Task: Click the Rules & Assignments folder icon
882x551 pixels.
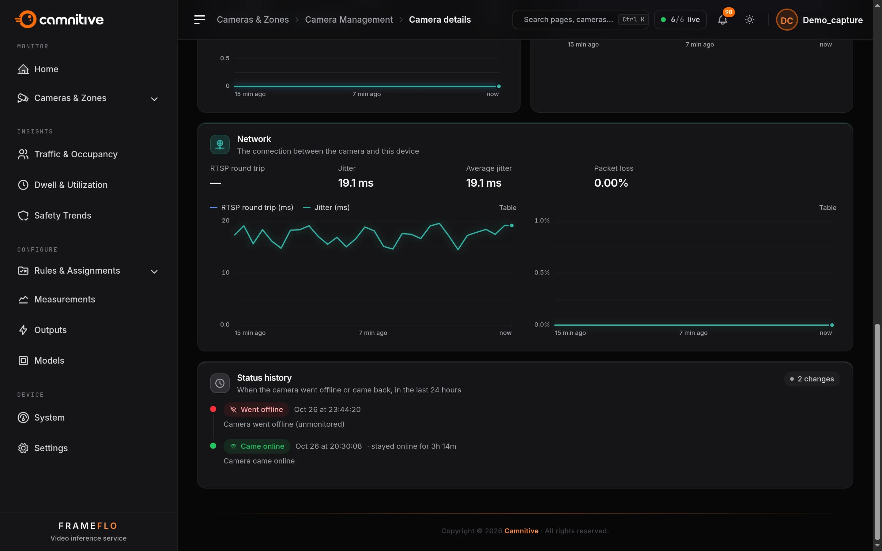Action: [x=23, y=270]
